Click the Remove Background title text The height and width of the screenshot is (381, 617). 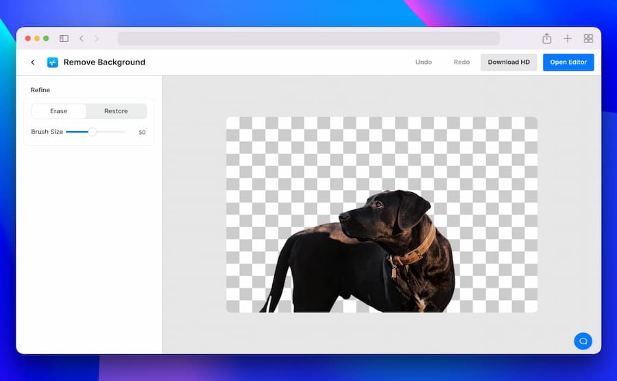pos(104,62)
